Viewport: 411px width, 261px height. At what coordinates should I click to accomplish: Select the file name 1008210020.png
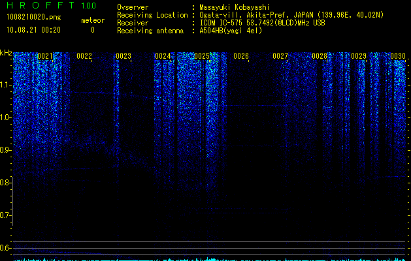(x=34, y=18)
